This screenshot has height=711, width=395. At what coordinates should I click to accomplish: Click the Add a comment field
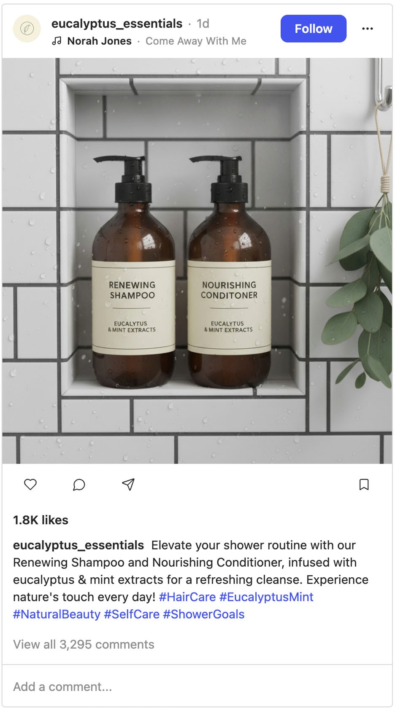pyautogui.click(x=197, y=687)
